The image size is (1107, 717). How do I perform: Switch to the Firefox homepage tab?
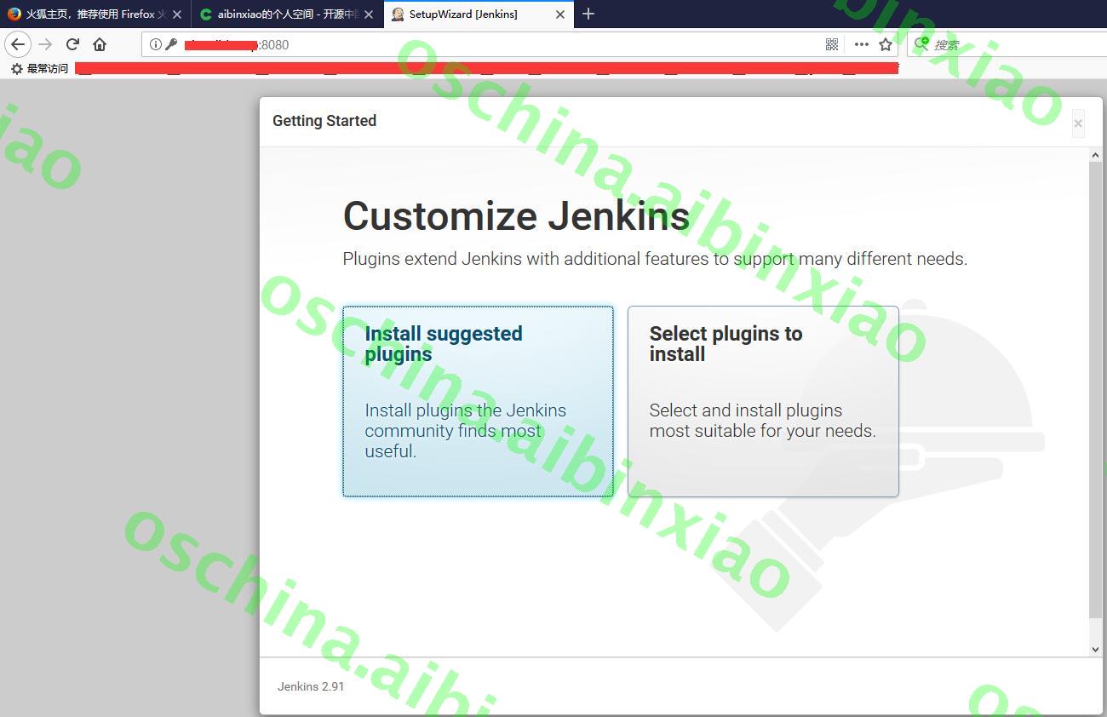tap(95, 14)
